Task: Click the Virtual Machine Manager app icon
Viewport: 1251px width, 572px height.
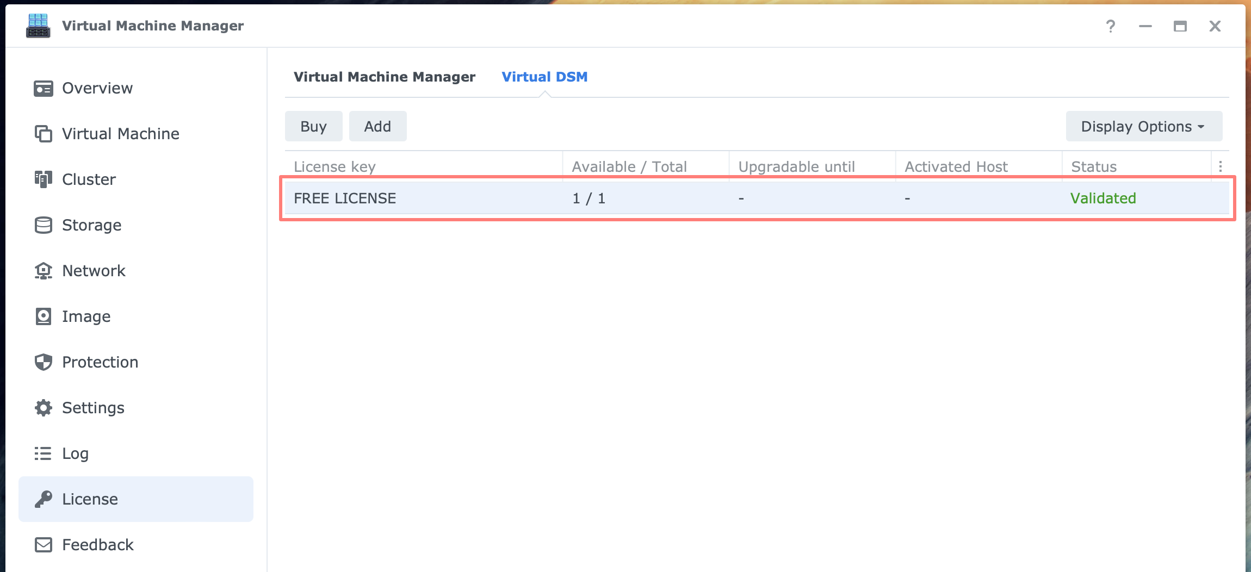Action: pyautogui.click(x=38, y=26)
